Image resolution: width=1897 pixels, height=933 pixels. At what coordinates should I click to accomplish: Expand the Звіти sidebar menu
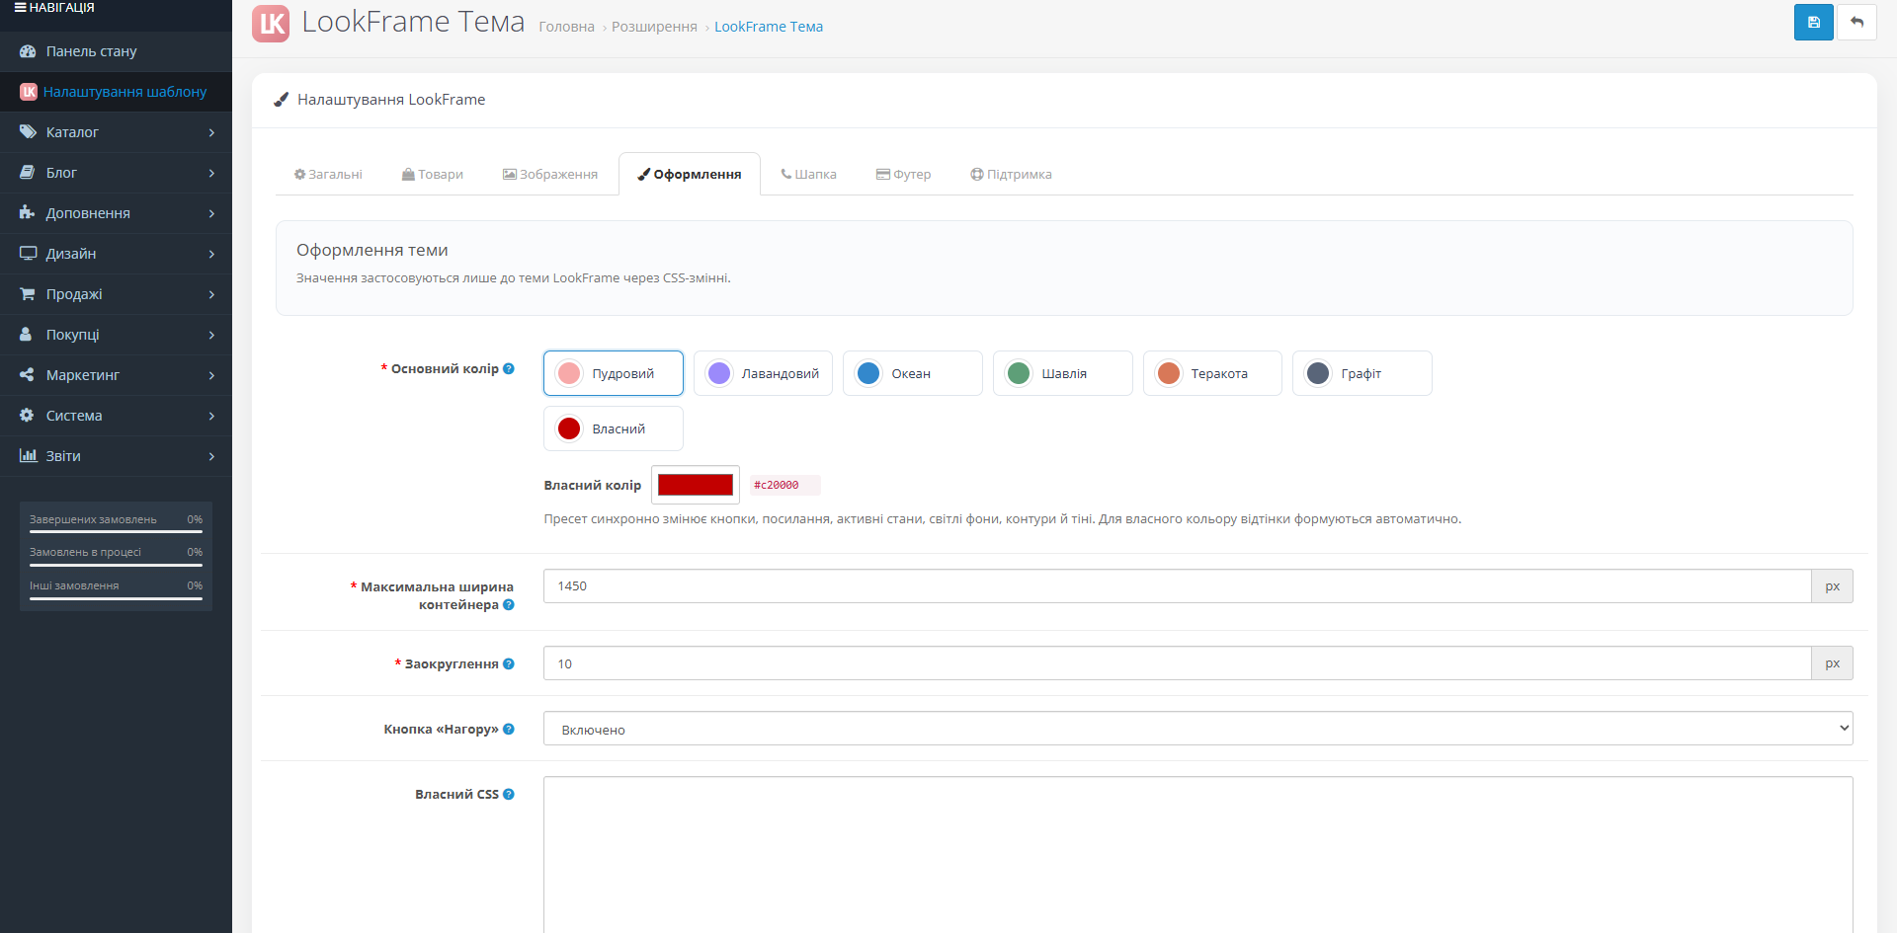pyautogui.click(x=116, y=455)
